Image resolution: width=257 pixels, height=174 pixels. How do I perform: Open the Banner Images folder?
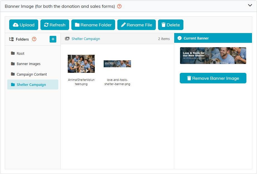33,64
